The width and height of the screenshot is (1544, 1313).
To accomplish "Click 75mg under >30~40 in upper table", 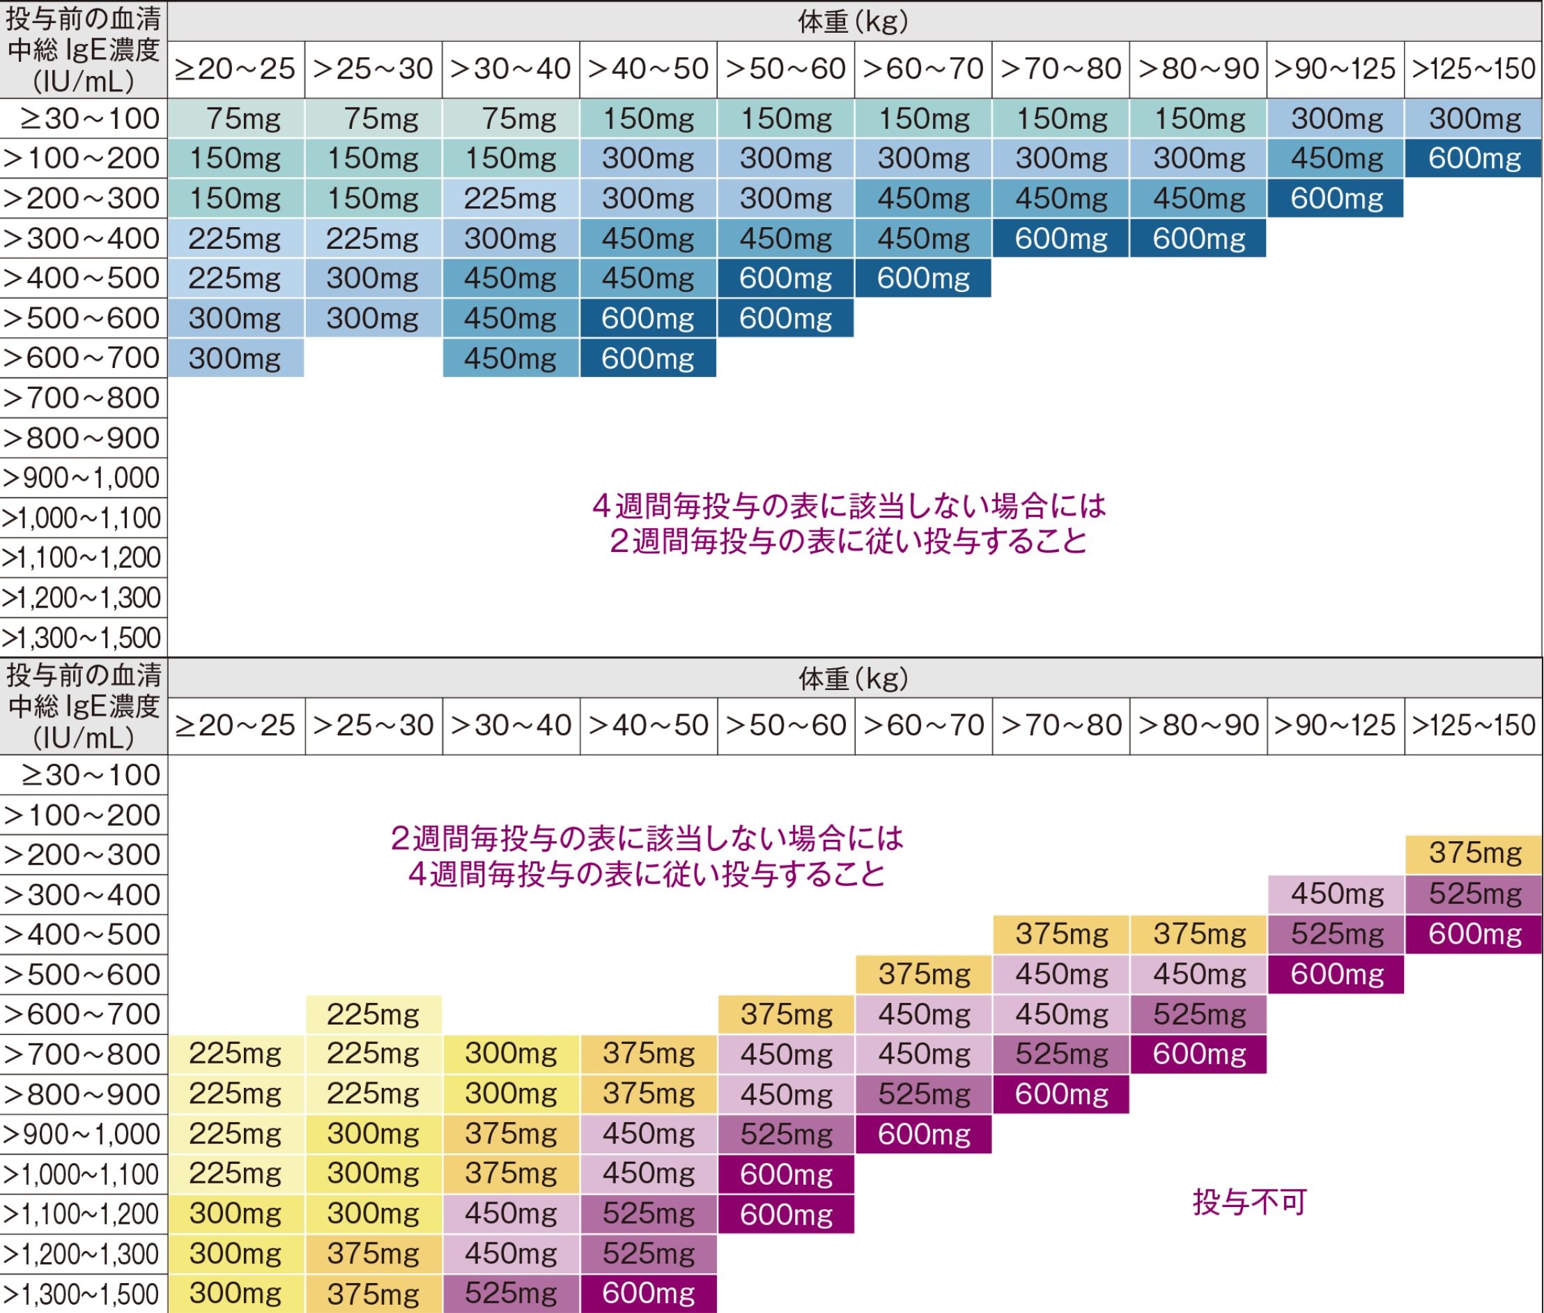I will (x=511, y=118).
